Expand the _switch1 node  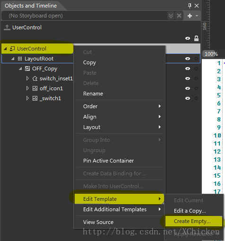[27, 98]
